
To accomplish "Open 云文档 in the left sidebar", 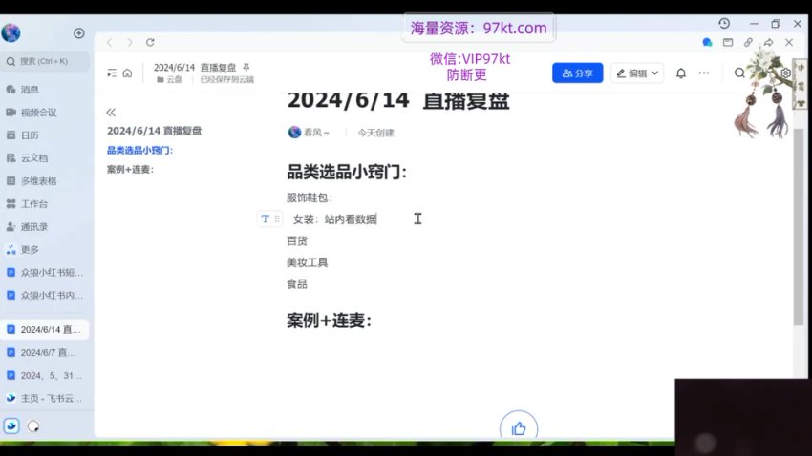I will (33, 157).
